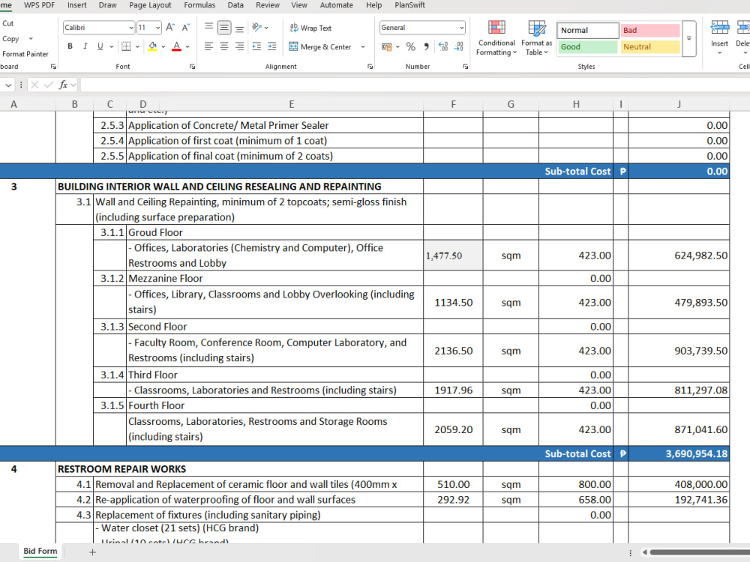Open the Insert ribbon tab

tap(77, 5)
